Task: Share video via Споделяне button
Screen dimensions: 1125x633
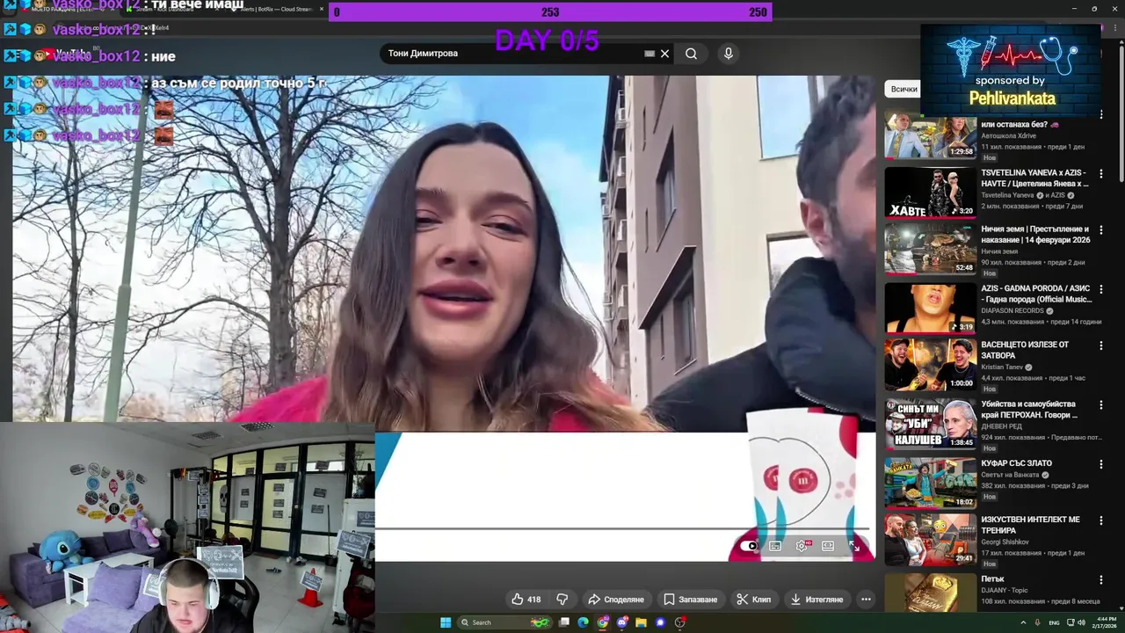Action: click(616, 600)
